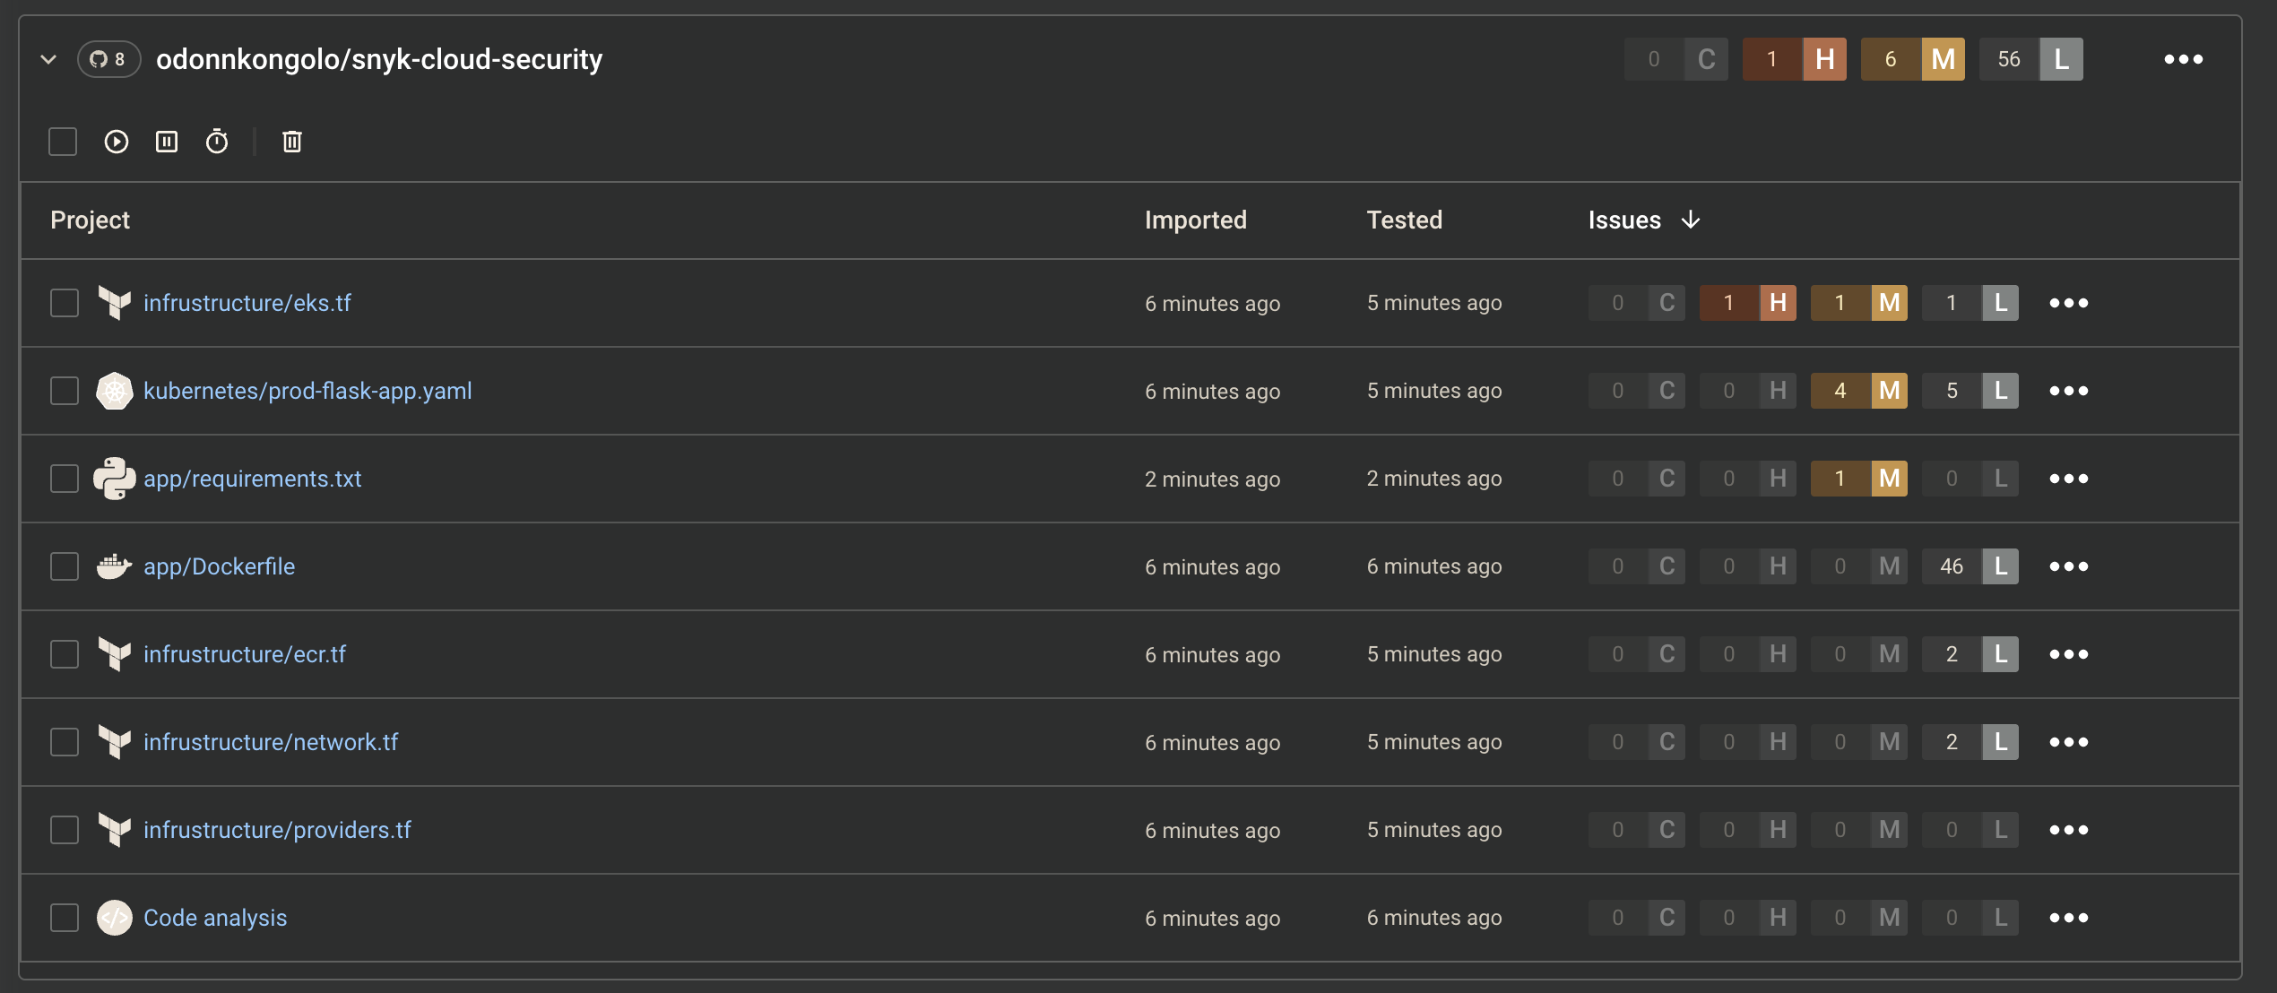Click Terraform icon beside infrustructure/eks.tf
2277x993 pixels.
[x=115, y=303]
